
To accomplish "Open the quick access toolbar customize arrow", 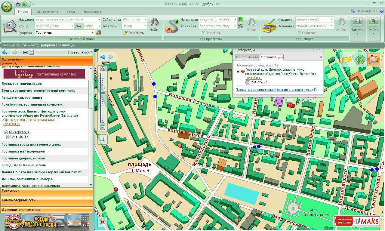I will [33, 4].
